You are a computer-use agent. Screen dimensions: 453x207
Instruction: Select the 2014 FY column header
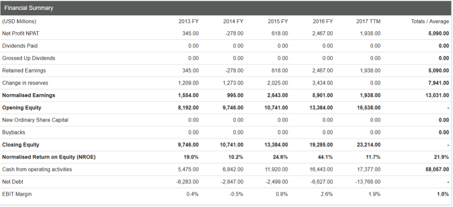click(233, 21)
